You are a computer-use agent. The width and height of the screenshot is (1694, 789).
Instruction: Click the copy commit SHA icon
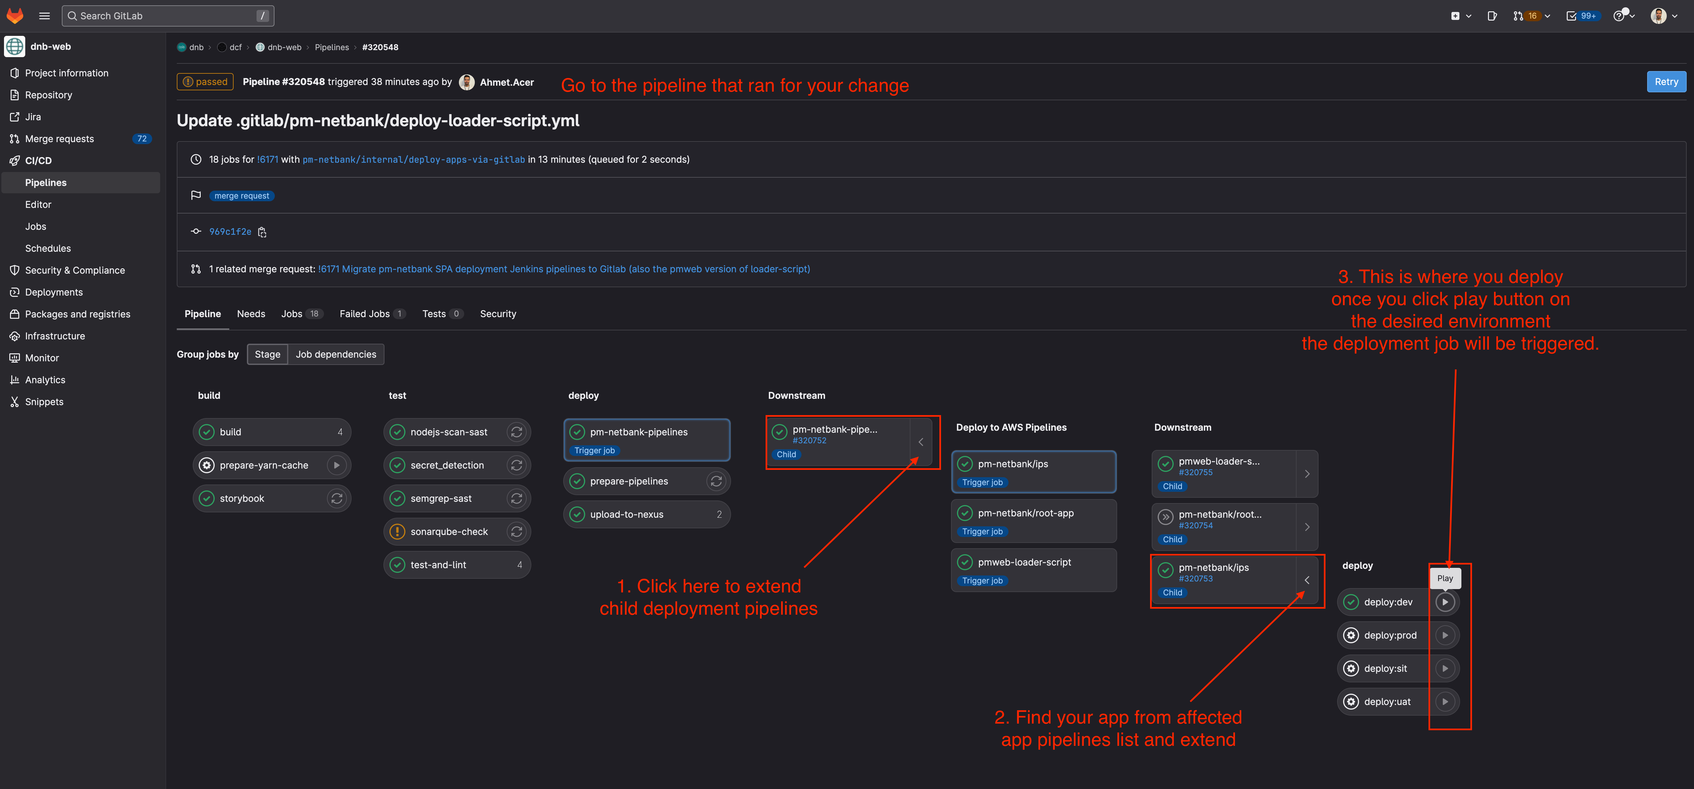pos(263,232)
